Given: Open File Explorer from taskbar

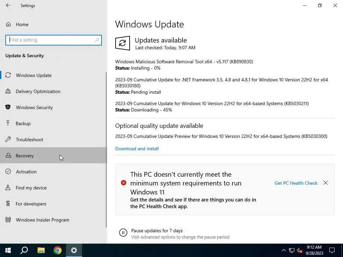Looking at the screenshot, I should click(41, 250).
